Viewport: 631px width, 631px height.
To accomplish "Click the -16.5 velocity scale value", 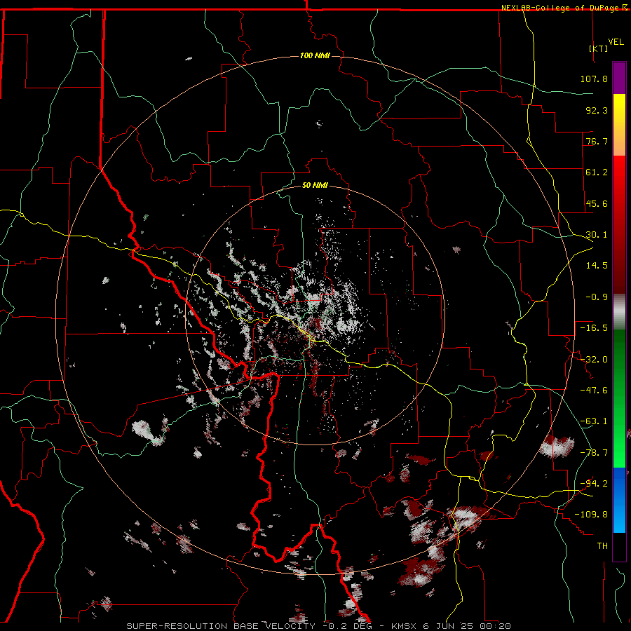I will [594, 328].
